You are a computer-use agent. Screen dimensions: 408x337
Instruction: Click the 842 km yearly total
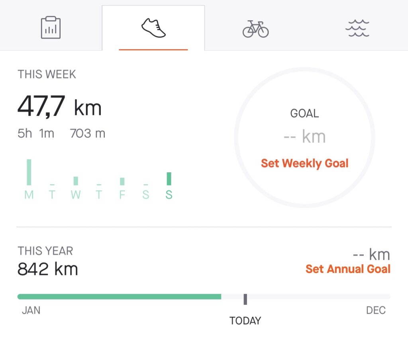(48, 269)
